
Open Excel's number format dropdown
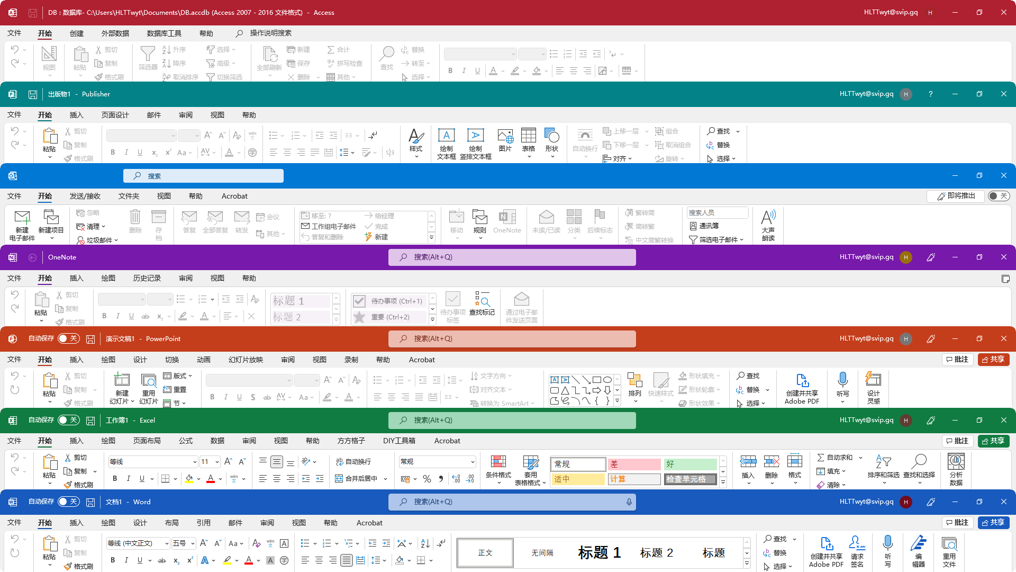[x=472, y=462]
